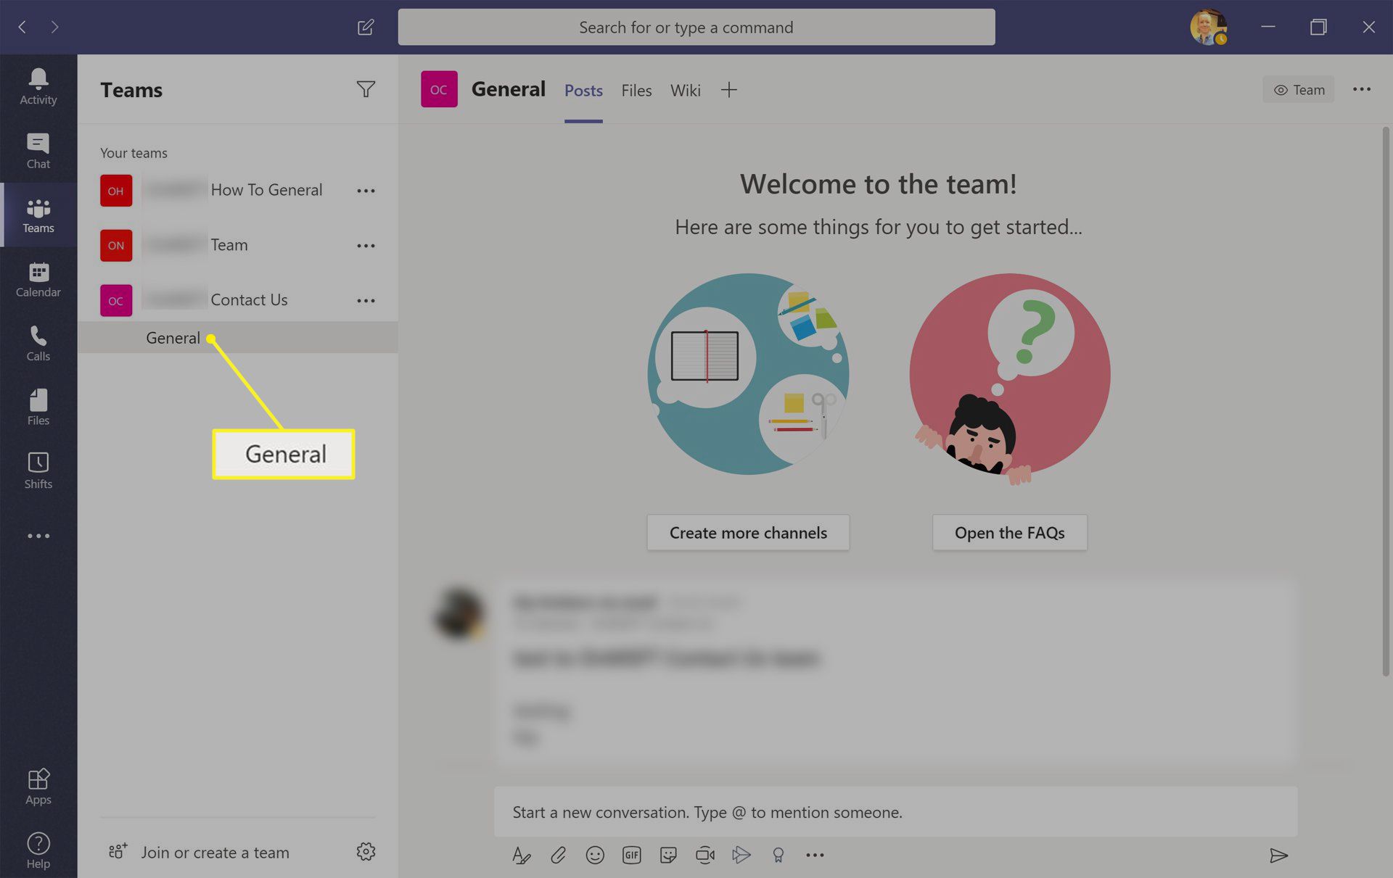Toggle the Team view button
Image resolution: width=1393 pixels, height=878 pixels.
tap(1300, 89)
